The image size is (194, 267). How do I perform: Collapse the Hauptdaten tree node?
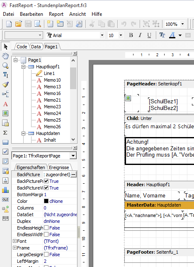tap(23, 133)
